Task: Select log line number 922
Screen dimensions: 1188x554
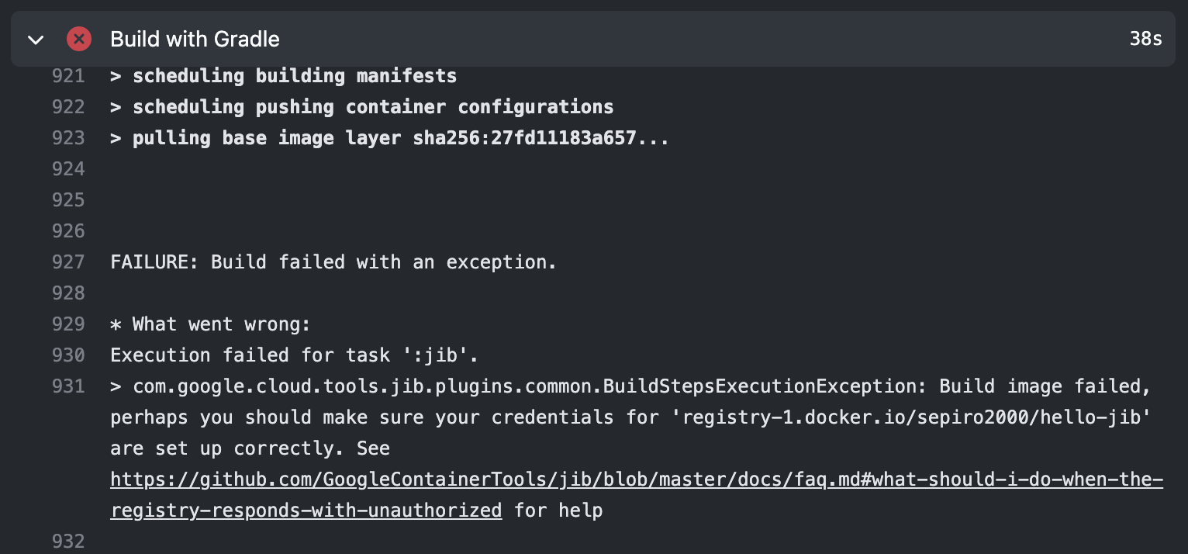Action: [x=68, y=107]
